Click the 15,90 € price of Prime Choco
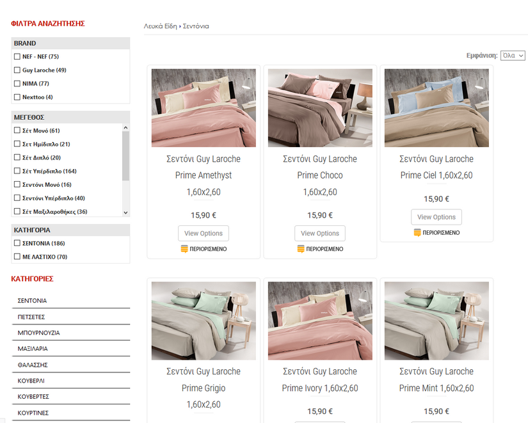Image resolution: width=528 pixels, height=423 pixels. pos(320,215)
